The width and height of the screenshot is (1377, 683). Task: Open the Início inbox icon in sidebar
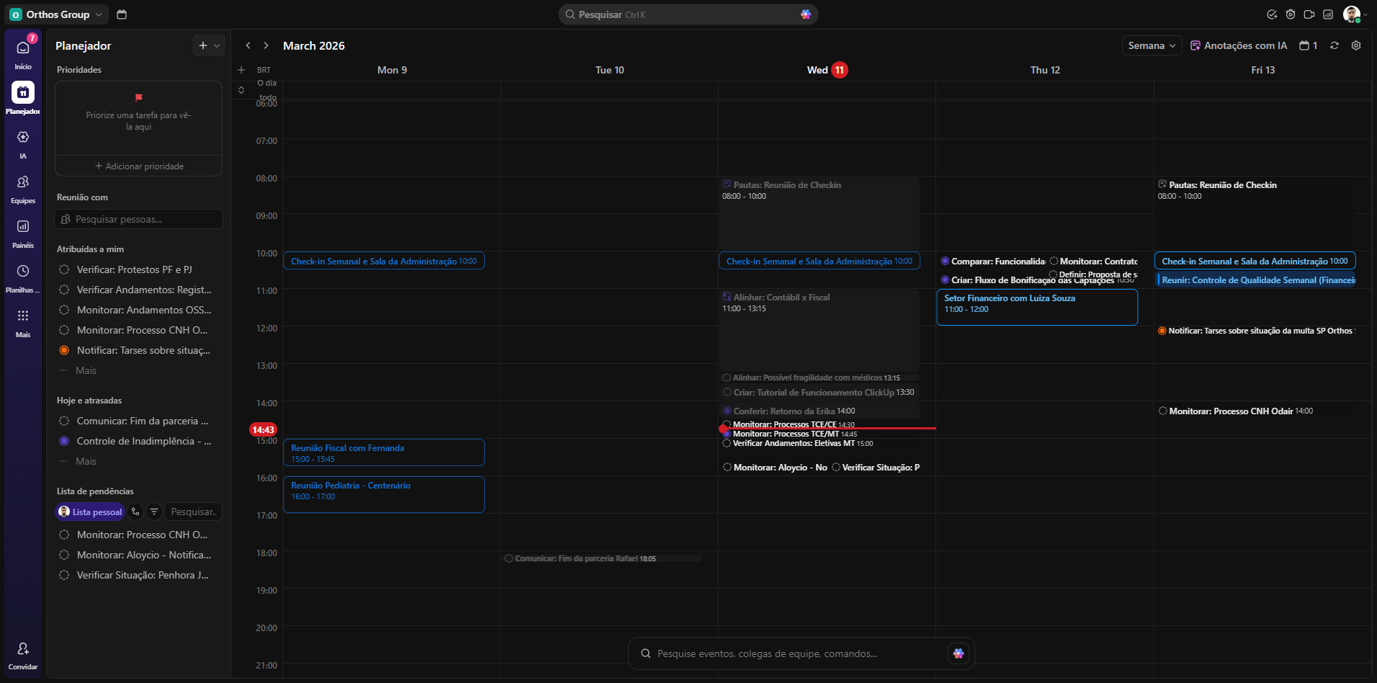(x=23, y=48)
